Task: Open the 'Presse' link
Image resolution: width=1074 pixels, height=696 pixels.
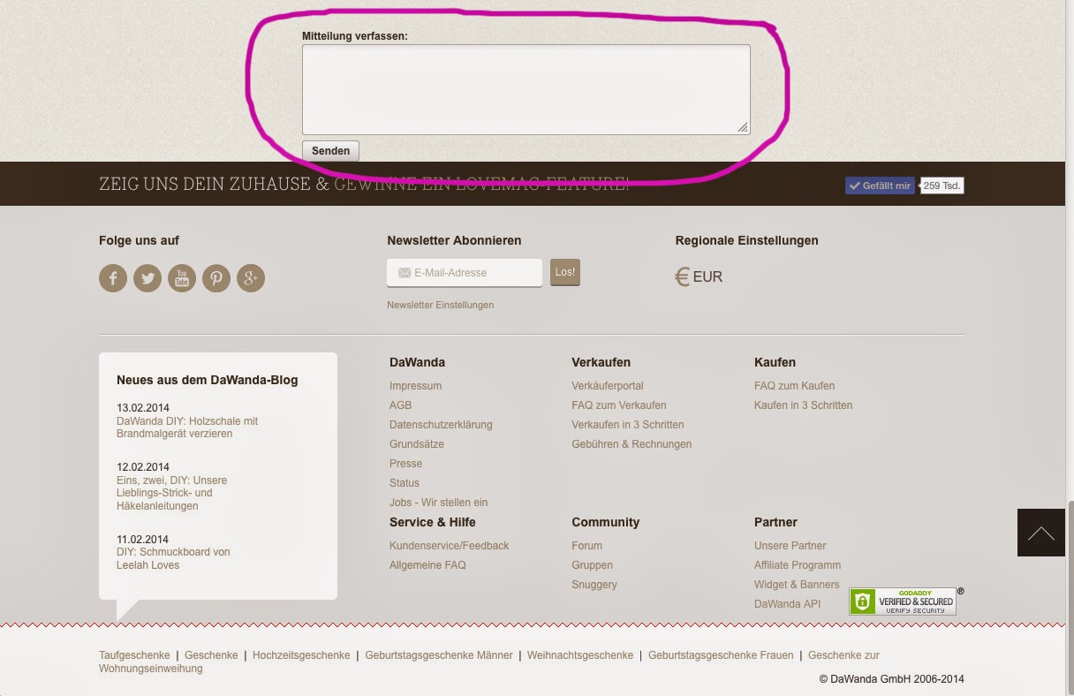Action: (x=405, y=464)
